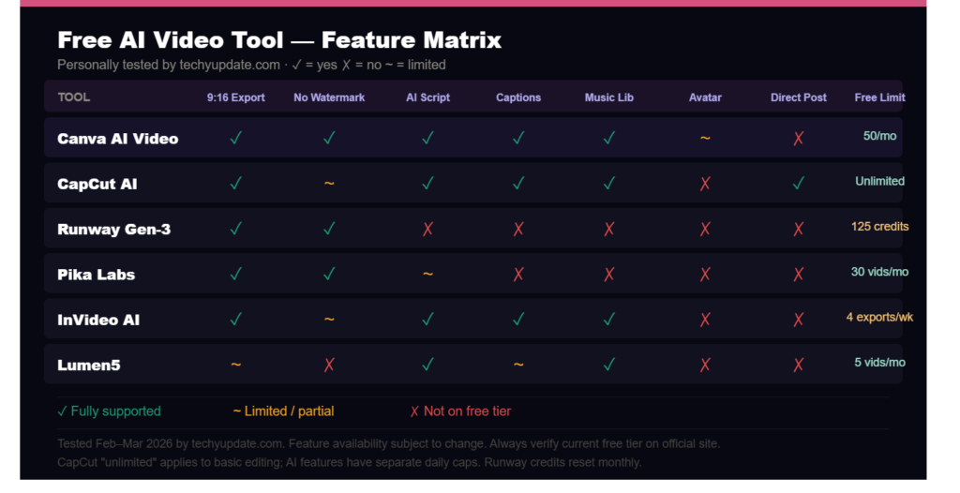
Task: Click the Lumen5 Captions tilde mark
Action: [517, 365]
